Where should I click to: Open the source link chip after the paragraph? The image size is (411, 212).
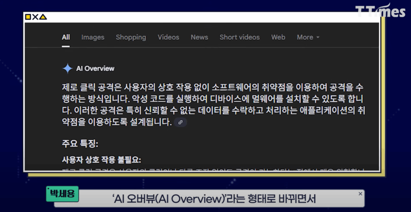pos(181,122)
